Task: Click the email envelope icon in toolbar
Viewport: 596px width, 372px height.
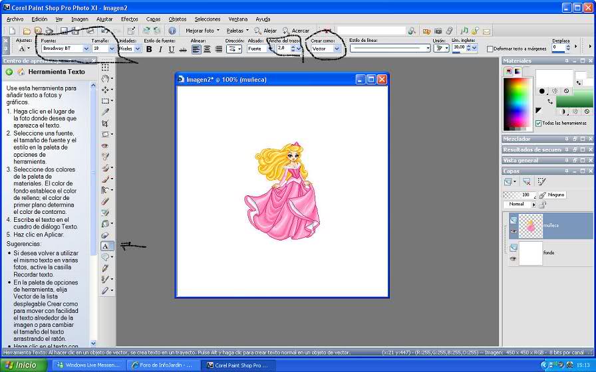Action: (x=486, y=31)
